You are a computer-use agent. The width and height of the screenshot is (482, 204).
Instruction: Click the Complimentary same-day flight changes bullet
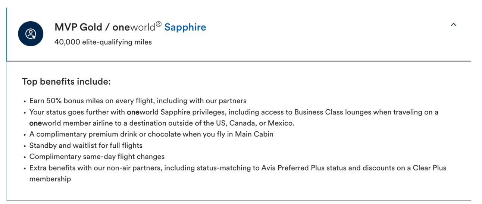(x=97, y=157)
